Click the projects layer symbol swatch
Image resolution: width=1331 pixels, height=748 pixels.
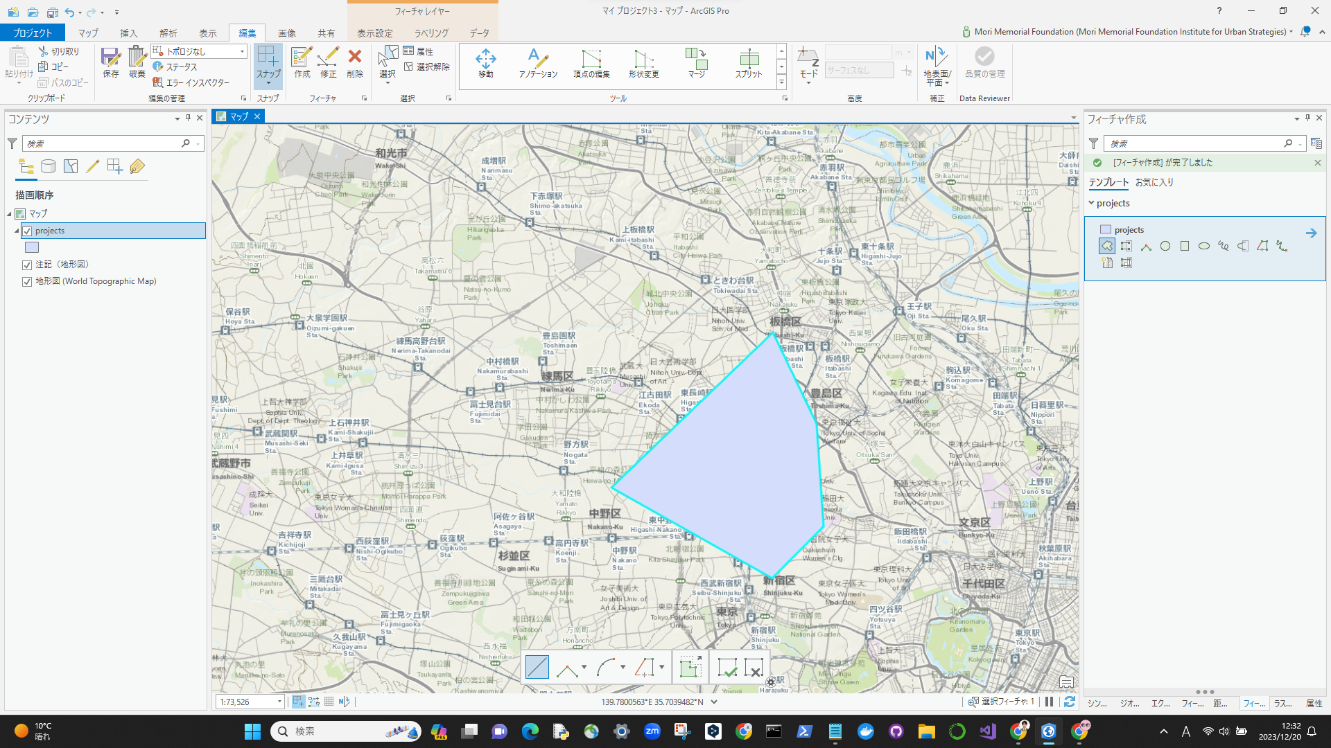click(x=32, y=247)
